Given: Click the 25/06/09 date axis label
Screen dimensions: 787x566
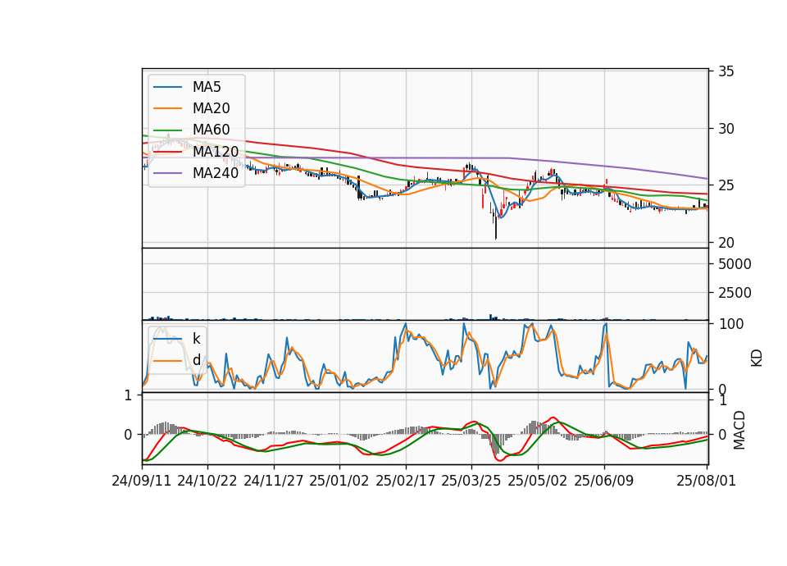Looking at the screenshot, I should [604, 481].
